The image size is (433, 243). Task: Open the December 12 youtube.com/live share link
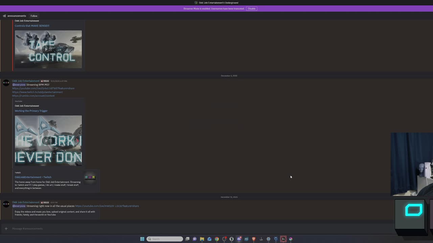pos(107,206)
